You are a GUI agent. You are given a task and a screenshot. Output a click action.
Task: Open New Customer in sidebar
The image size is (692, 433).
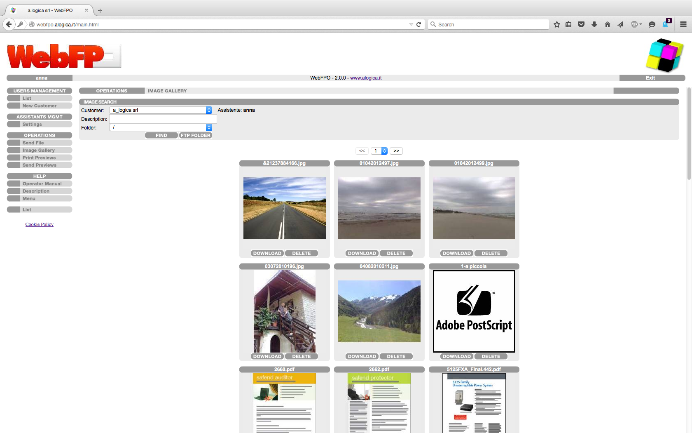(x=40, y=106)
